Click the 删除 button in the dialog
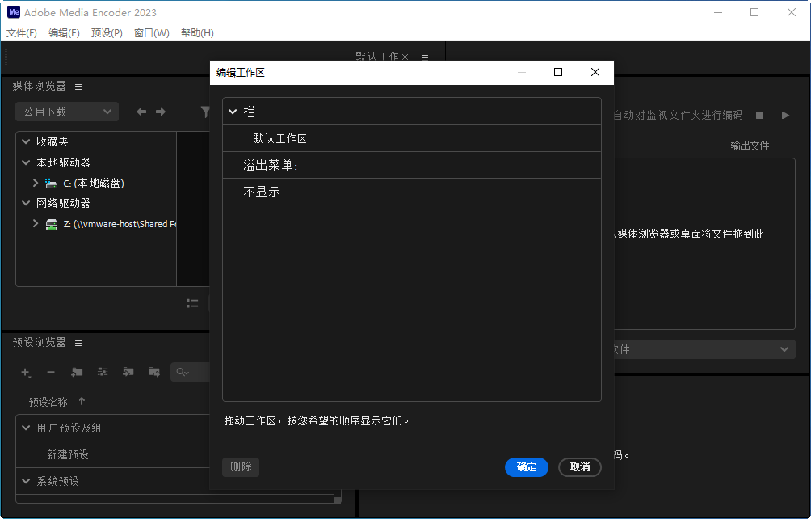The height and width of the screenshot is (519, 811). tap(240, 467)
